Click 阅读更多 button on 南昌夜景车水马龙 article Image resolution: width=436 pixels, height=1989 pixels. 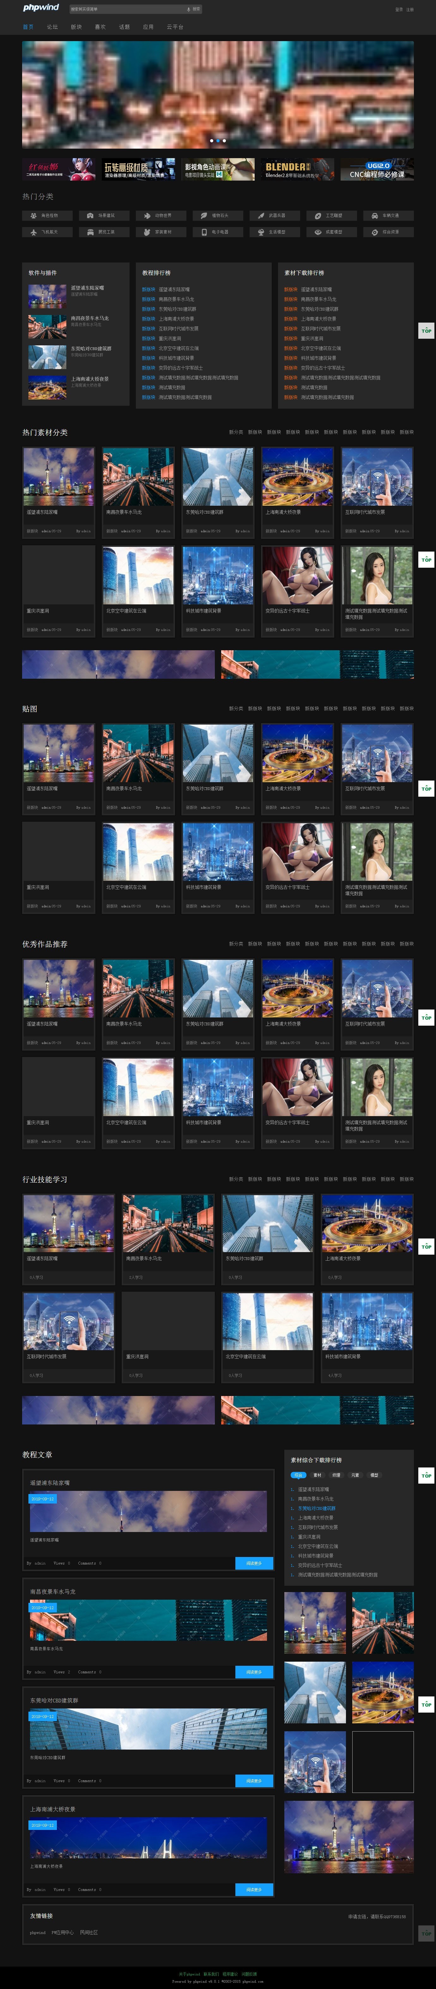pyautogui.click(x=254, y=1672)
